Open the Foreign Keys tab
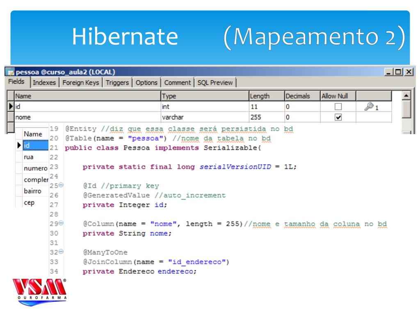420x315 pixels. (81, 82)
